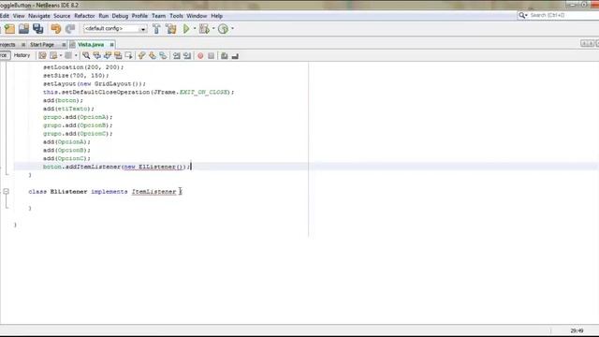Open the Run Project dropdown arrow
Viewport: 599px width, 337px height.
tap(195, 29)
